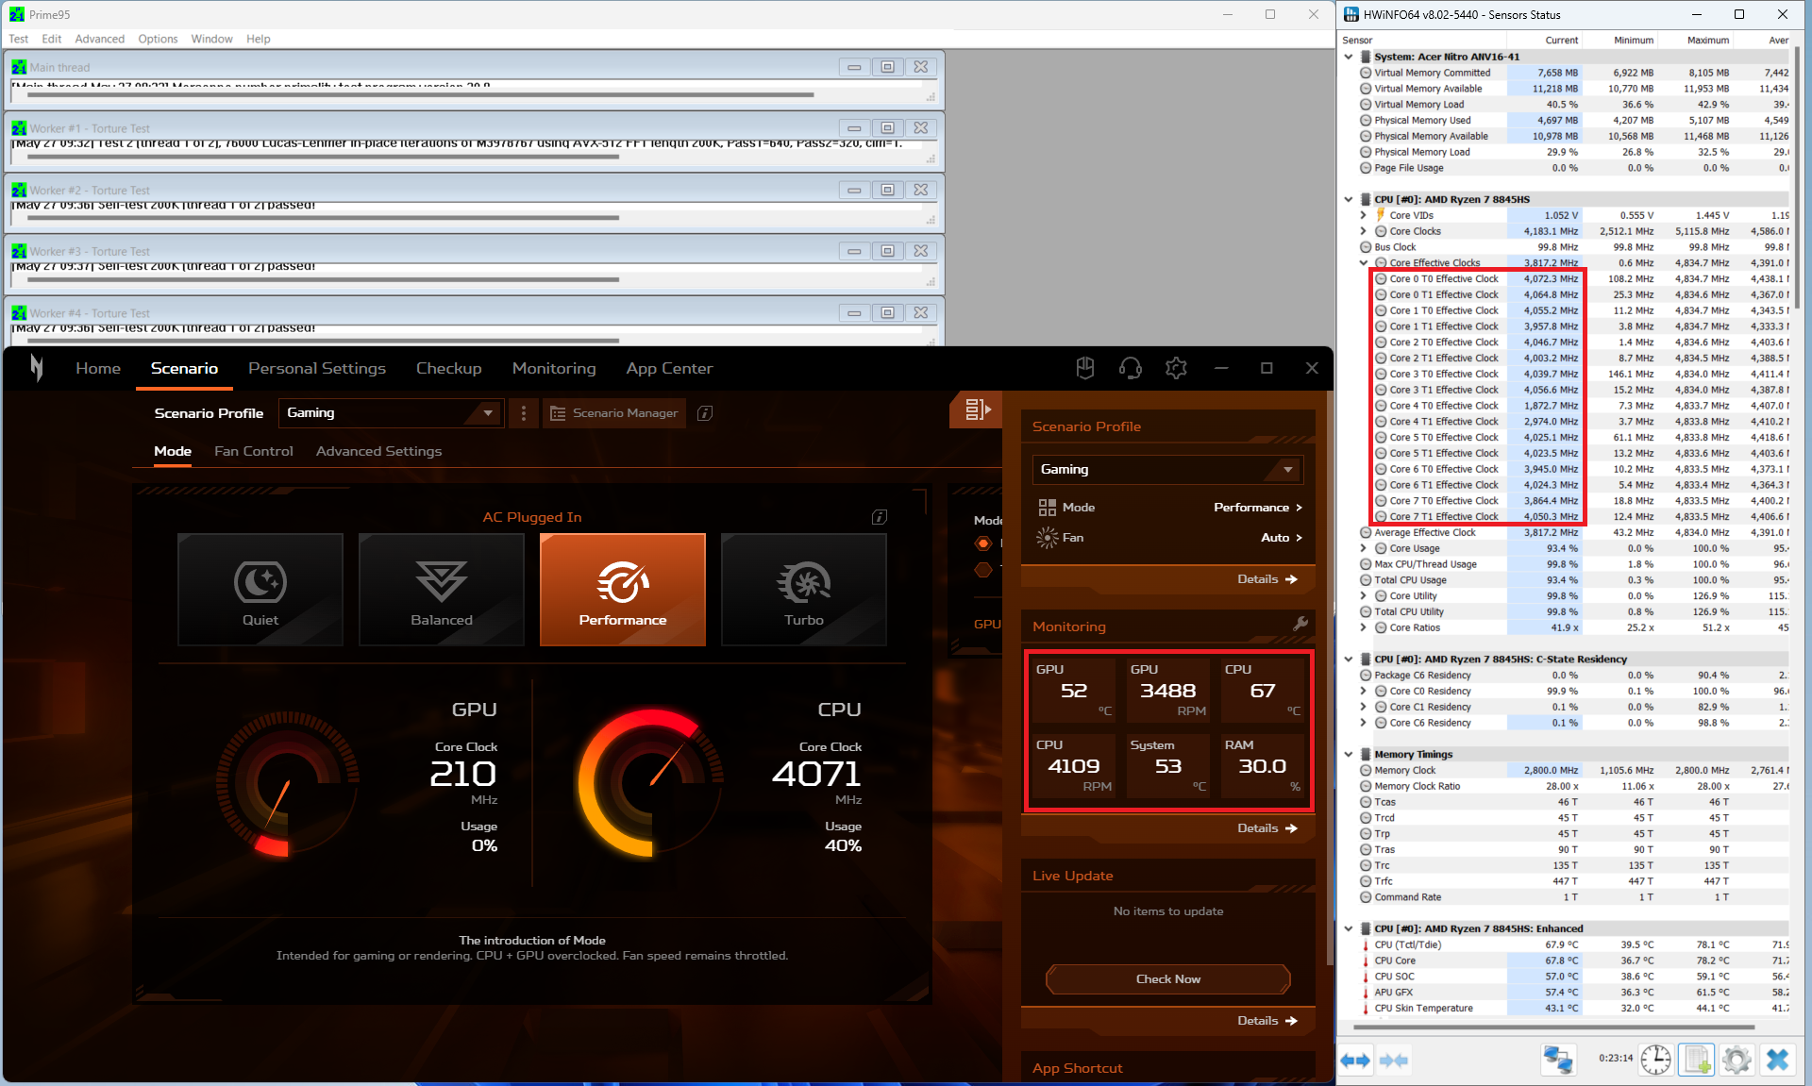Open the Advanced Settings sub-tab
Viewport: 1812px width, 1086px height.
click(378, 451)
